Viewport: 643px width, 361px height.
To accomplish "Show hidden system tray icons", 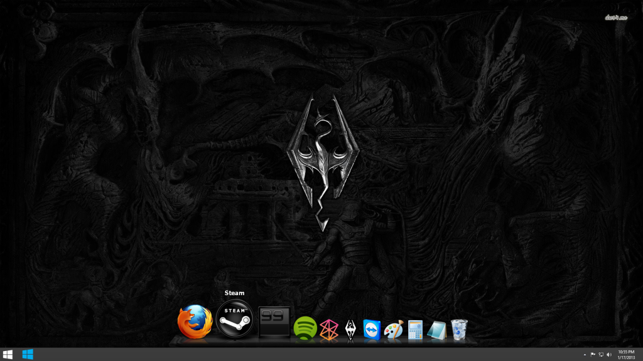I will coord(585,355).
